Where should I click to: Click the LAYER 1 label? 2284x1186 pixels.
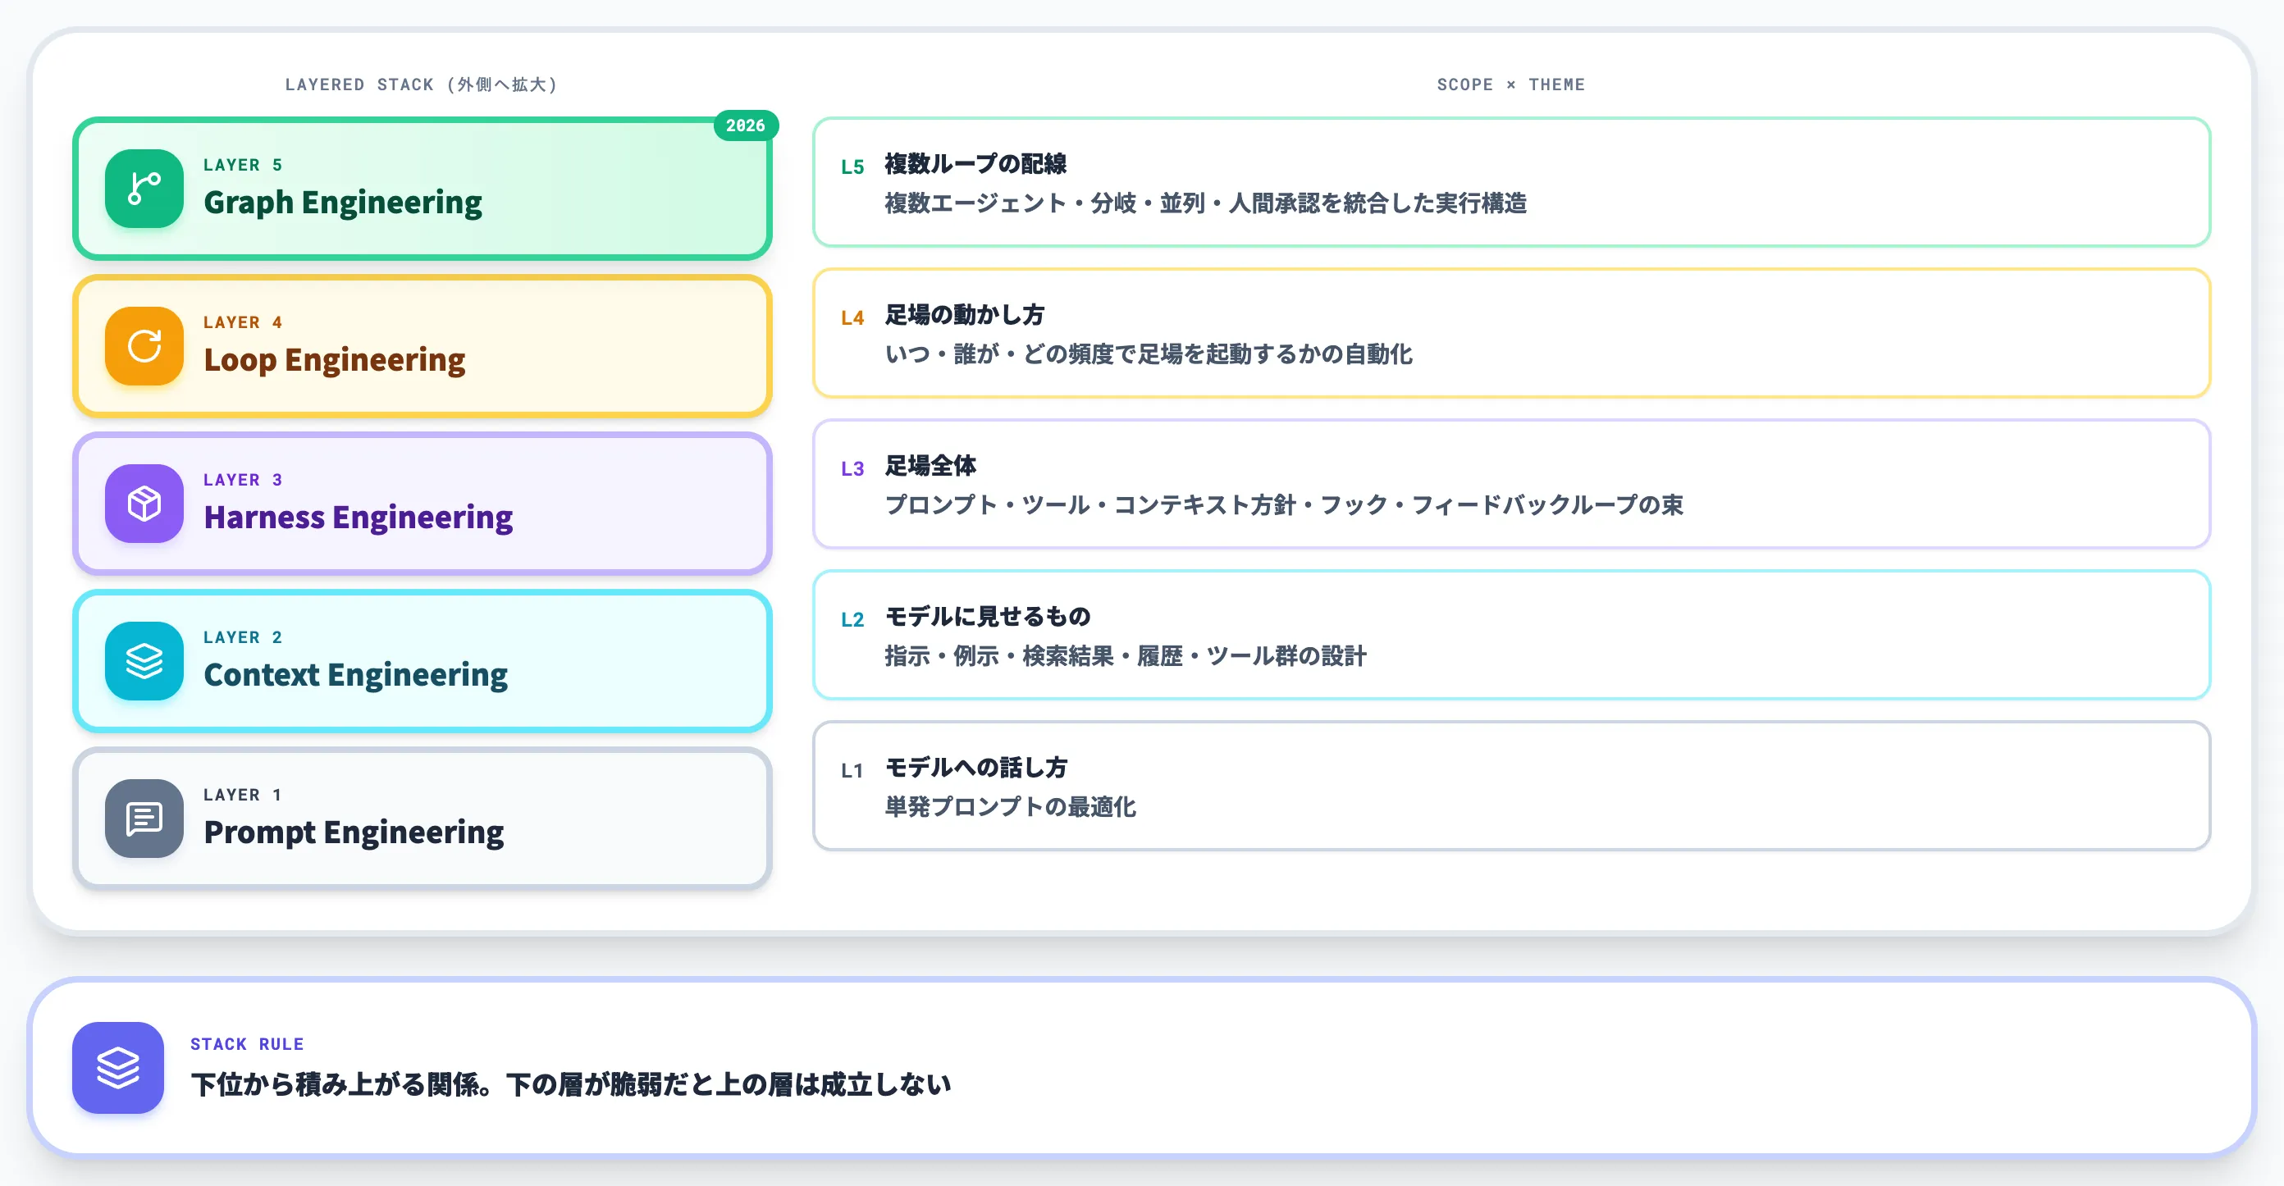coord(243,794)
